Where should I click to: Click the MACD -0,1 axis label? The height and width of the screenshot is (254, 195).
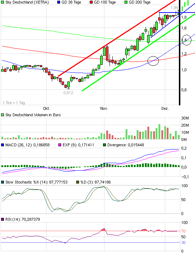185,177
